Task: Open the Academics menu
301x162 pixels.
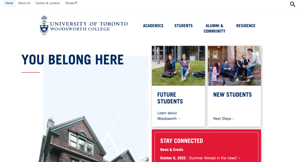Action: 153,26
